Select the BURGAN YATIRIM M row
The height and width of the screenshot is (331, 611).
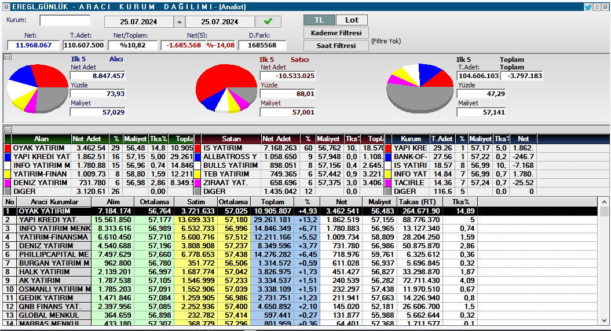(300, 263)
